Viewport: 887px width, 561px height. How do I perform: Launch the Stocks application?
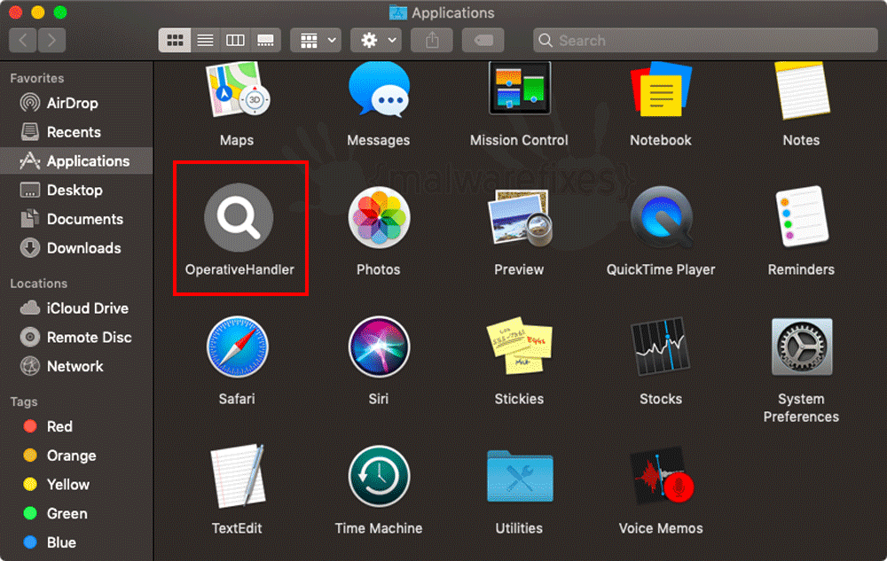(661, 347)
